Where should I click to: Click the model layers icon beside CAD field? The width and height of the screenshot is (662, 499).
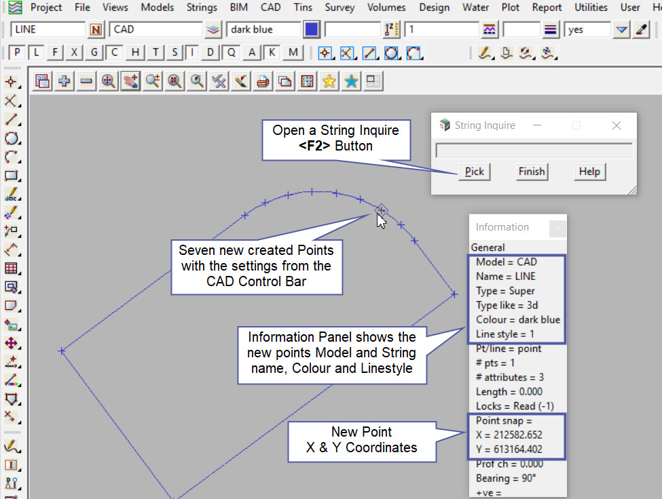pyautogui.click(x=213, y=30)
